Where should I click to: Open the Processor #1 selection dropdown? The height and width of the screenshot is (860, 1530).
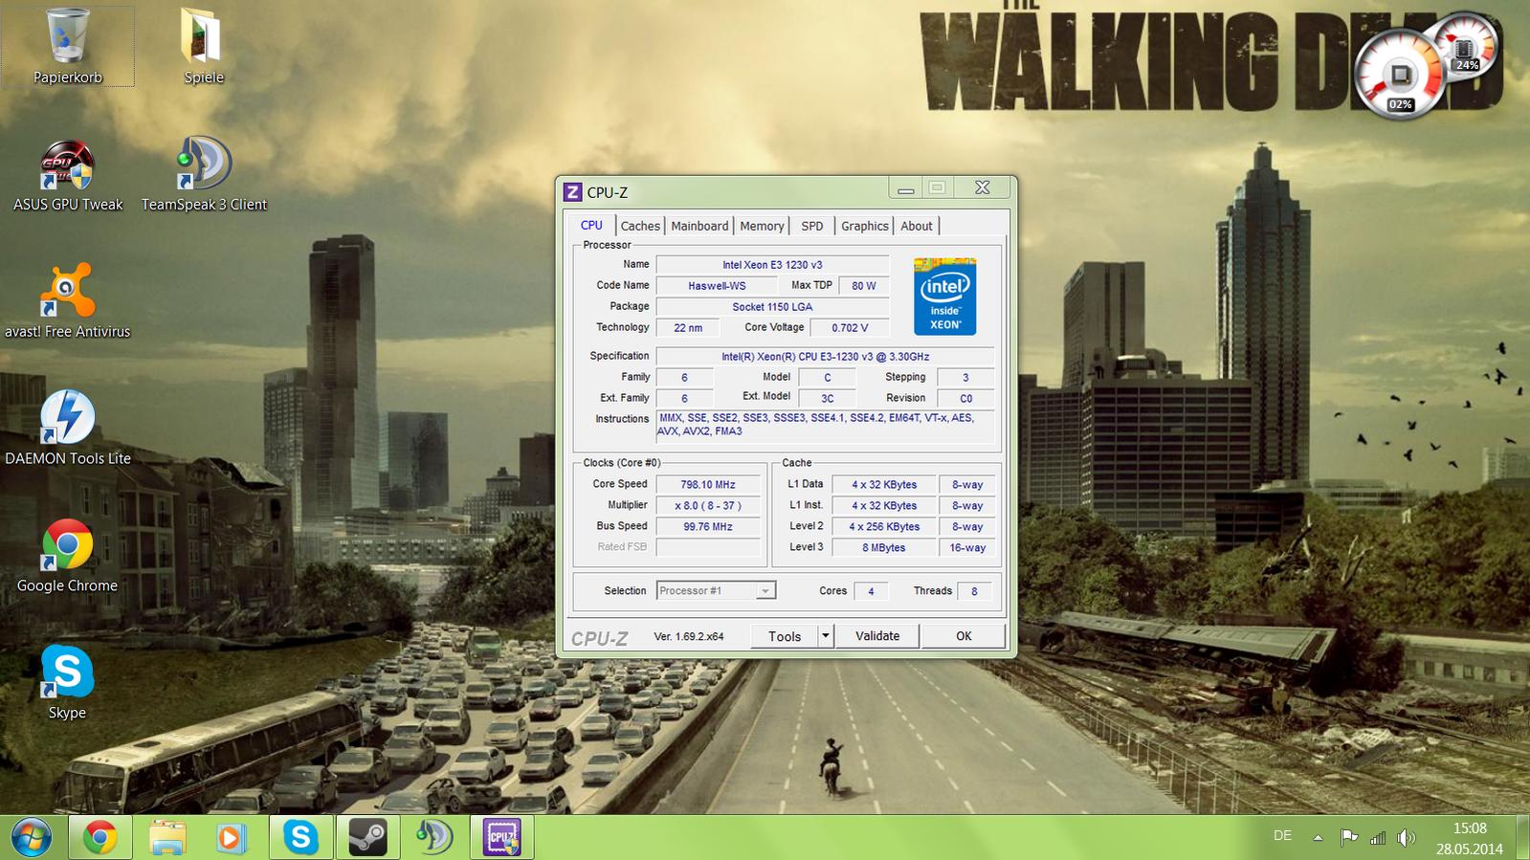[x=716, y=590]
